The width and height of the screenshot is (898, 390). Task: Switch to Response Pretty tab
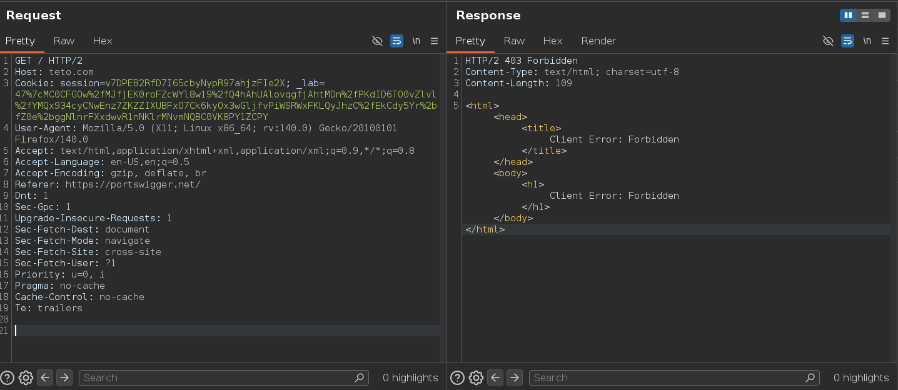470,41
